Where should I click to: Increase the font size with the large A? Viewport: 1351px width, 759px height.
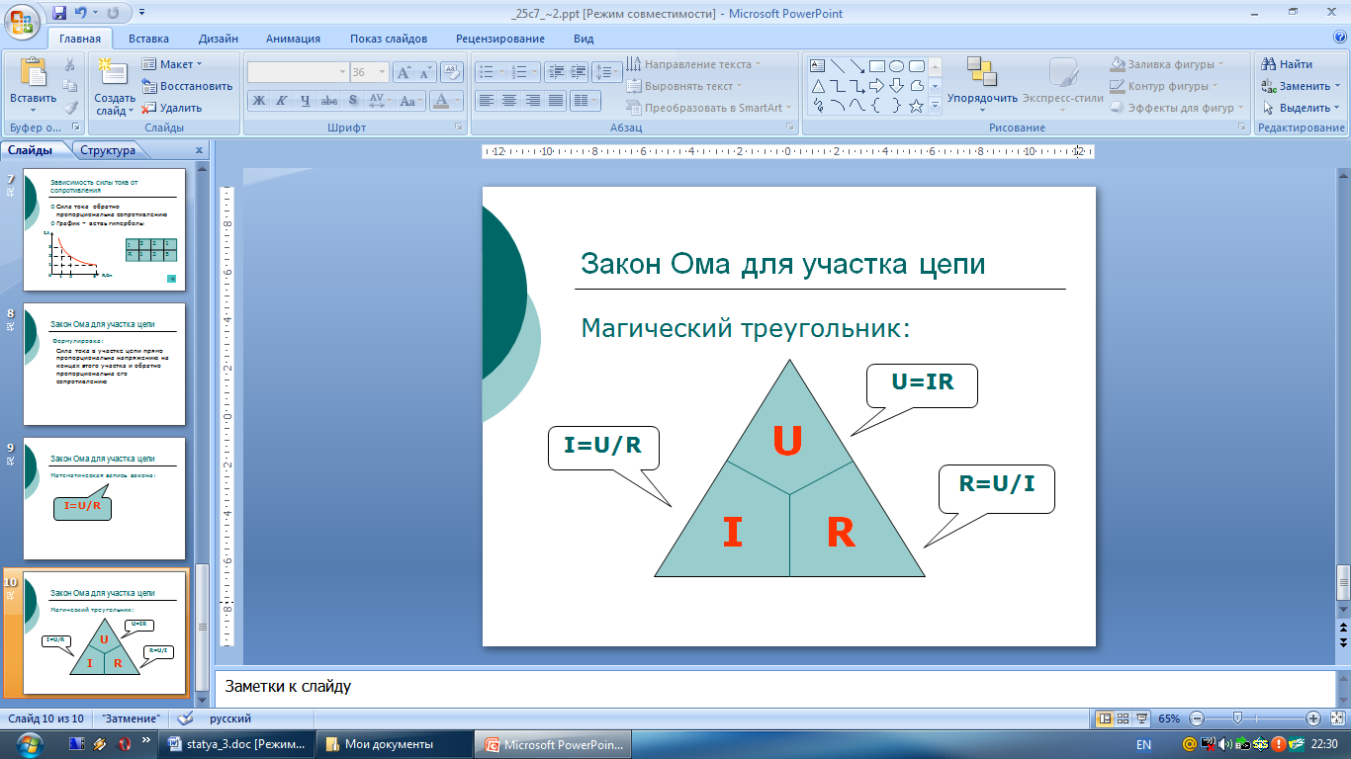coord(404,72)
